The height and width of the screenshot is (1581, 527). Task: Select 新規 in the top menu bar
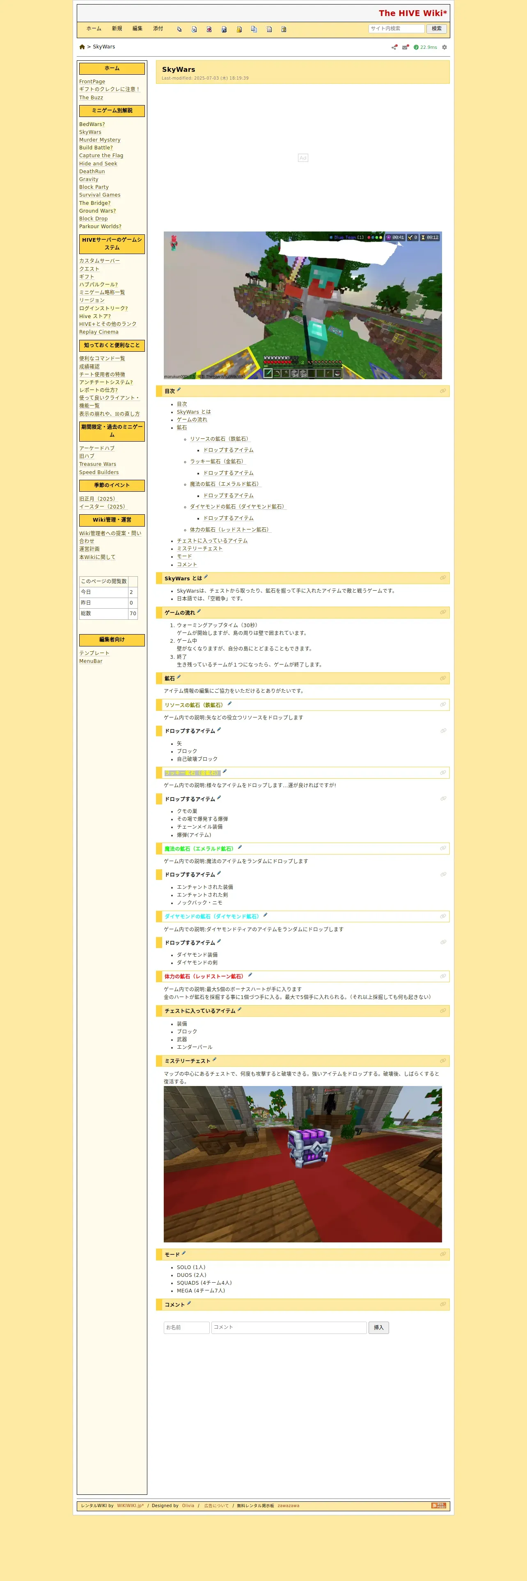click(117, 29)
